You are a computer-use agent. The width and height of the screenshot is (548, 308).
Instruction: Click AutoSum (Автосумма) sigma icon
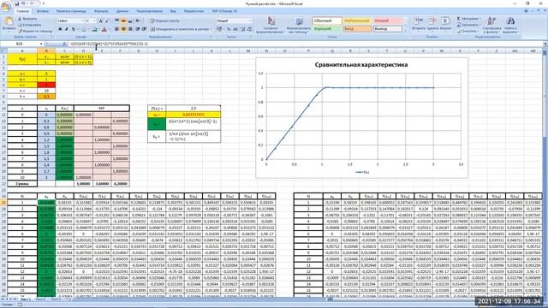[468, 19]
